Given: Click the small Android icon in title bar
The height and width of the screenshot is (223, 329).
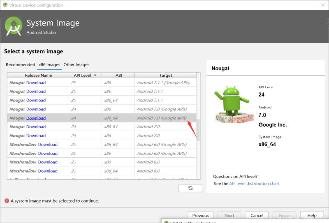Looking at the screenshot, I should [x=5, y=5].
